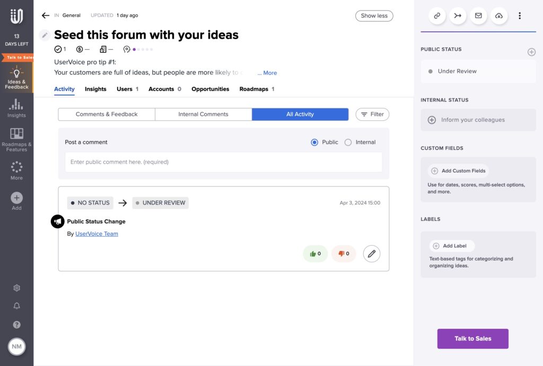The height and width of the screenshot is (366, 543).
Task: Click the import cloud download icon
Action: click(498, 15)
